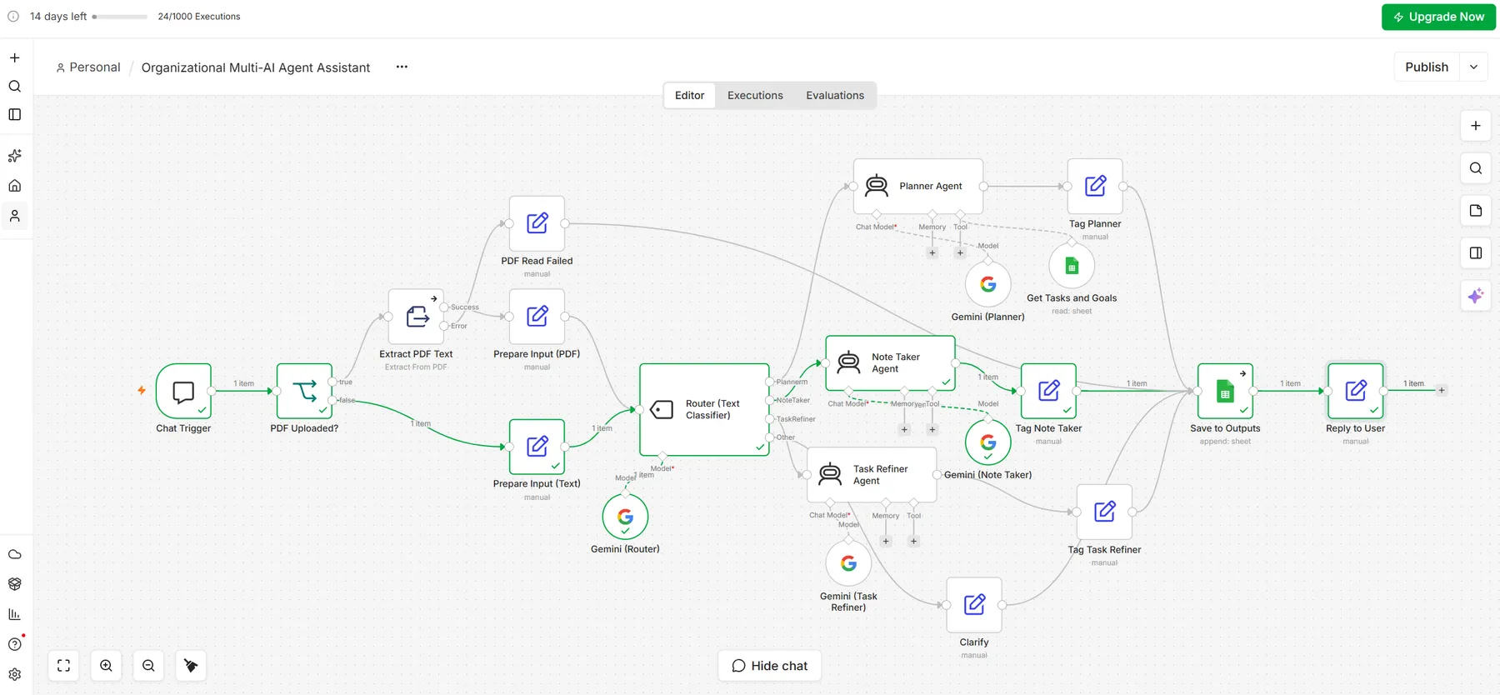
Task: Click the plus after Reply to User output
Action: coord(1442,390)
